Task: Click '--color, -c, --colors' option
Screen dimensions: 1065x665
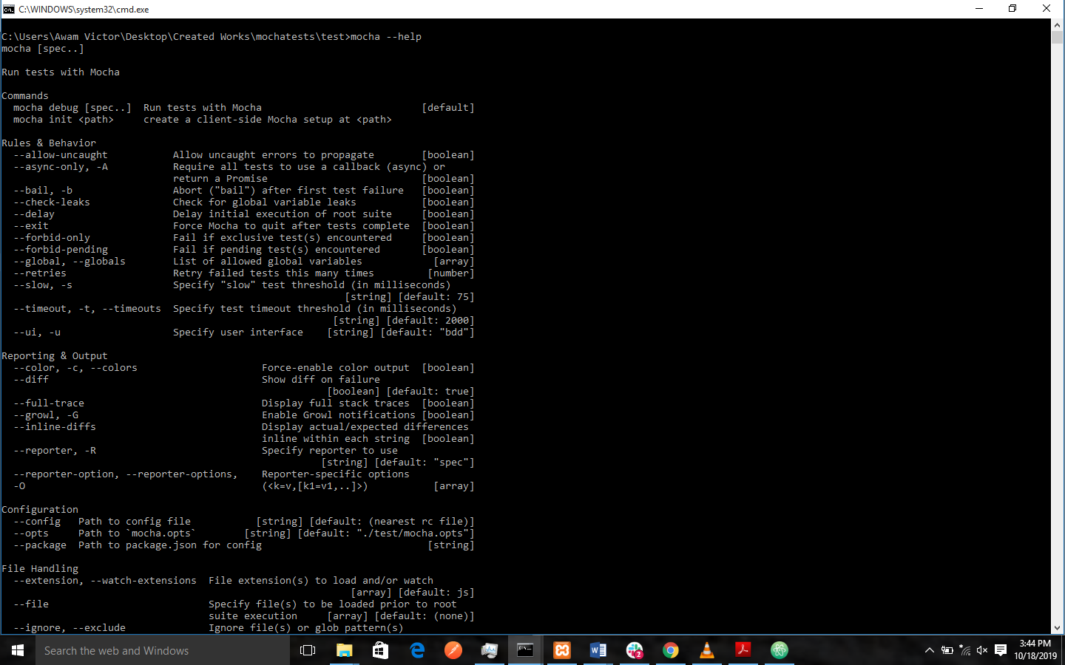Action: tap(75, 368)
